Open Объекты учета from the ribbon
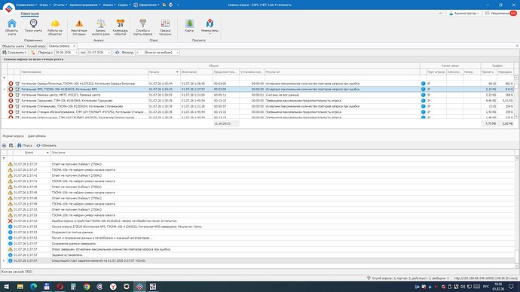Viewport: 520px width, 292px height. point(11,27)
